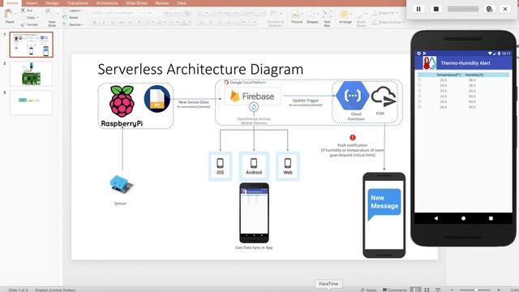Close the recording control panel
This screenshot has height=292, width=519.
coord(505,9)
